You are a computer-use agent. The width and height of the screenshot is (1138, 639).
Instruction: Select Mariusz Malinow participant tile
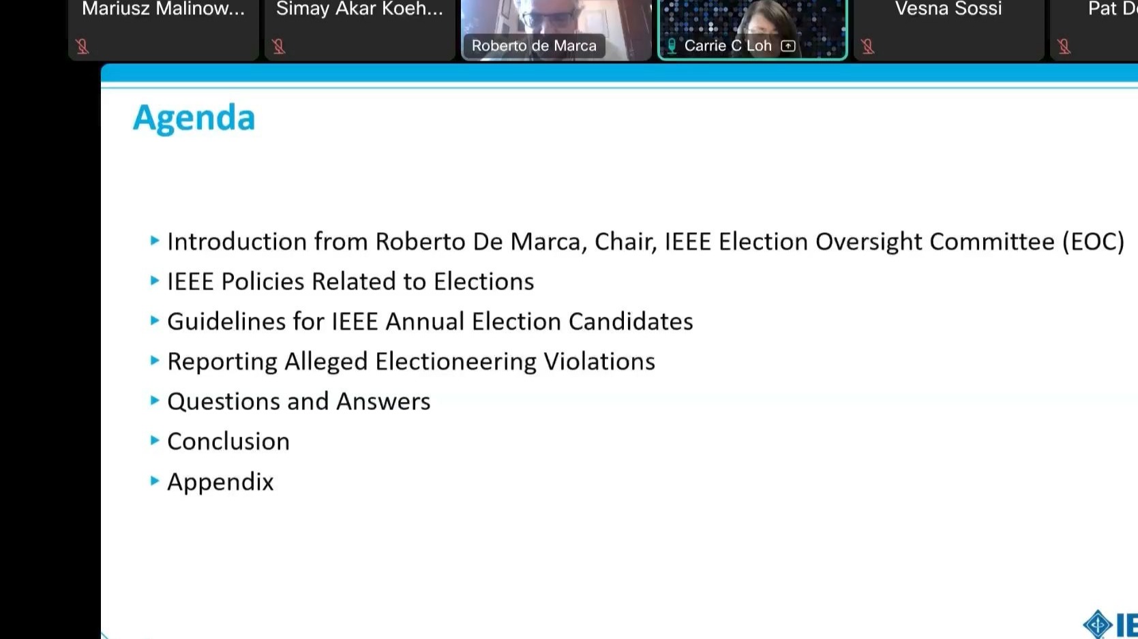[x=164, y=30]
